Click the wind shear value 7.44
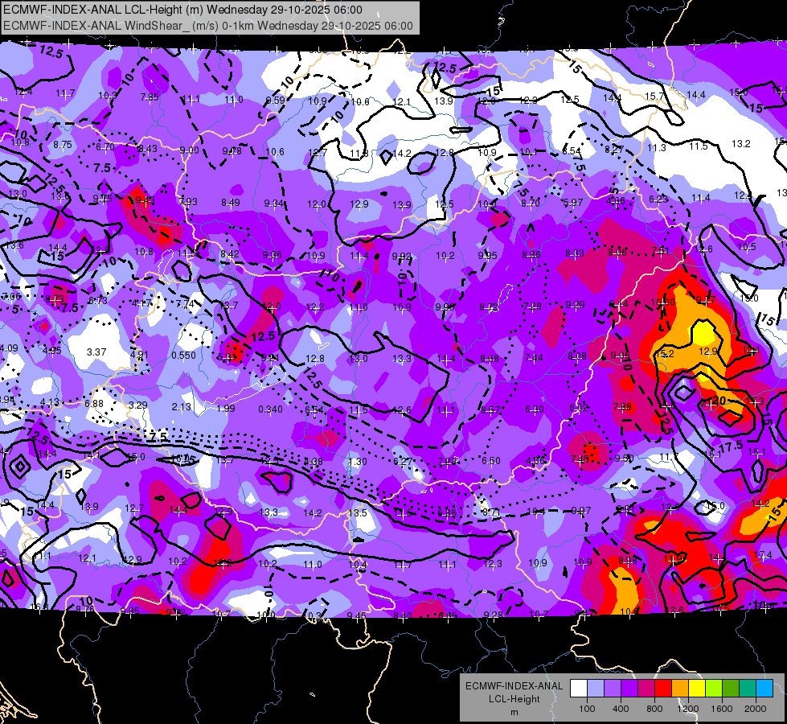 coord(534,357)
